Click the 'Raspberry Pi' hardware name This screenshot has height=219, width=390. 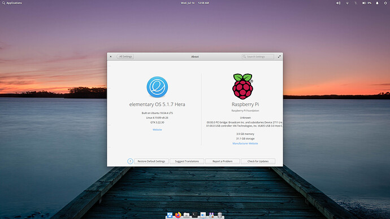[245, 104]
